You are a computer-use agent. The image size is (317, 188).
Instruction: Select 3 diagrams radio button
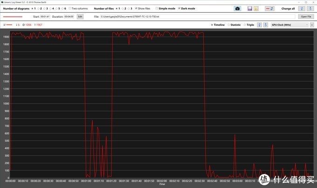click(44, 8)
